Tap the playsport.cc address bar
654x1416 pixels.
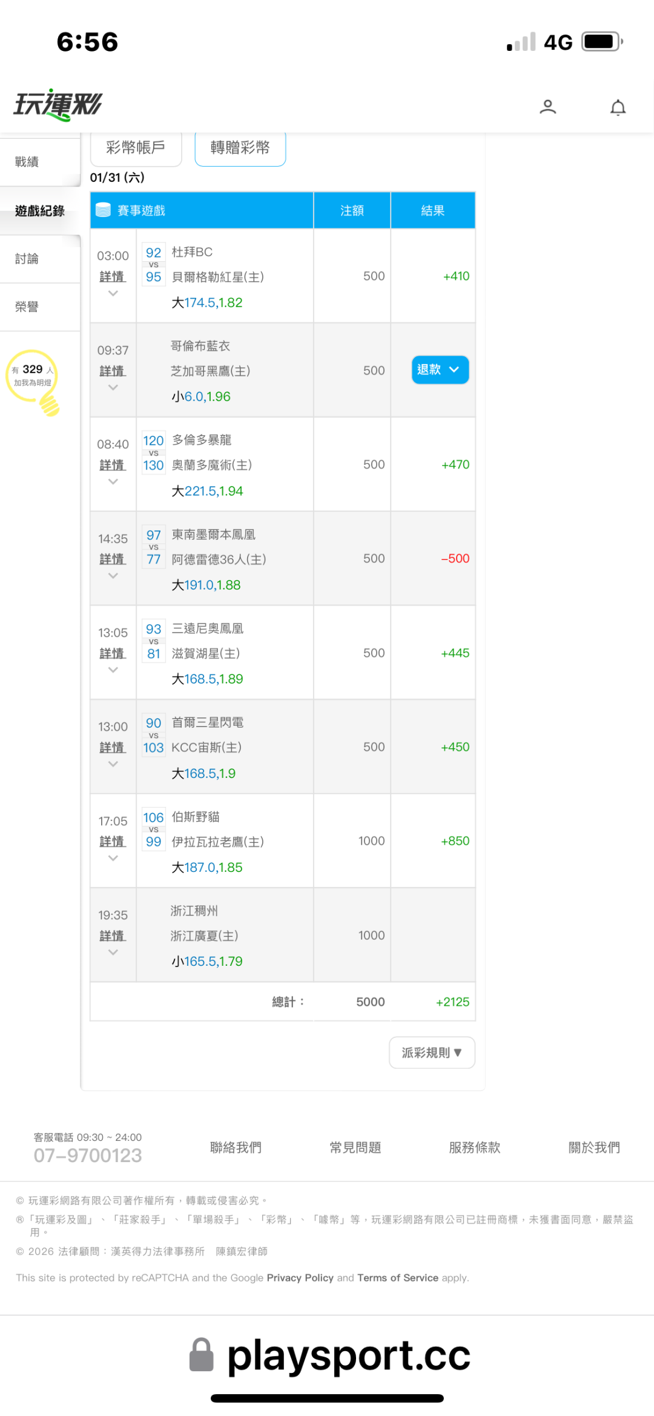pos(348,1355)
